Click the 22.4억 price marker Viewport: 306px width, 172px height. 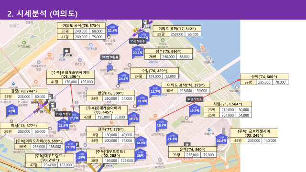112,30
